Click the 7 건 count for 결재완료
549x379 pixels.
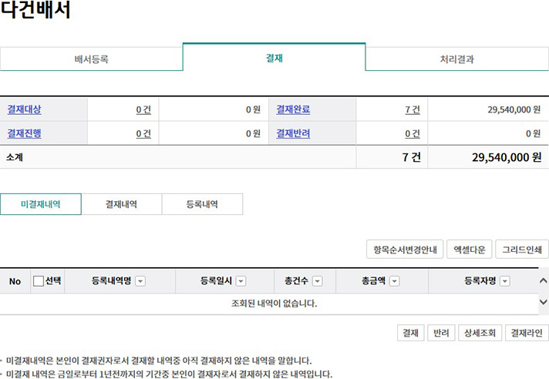[x=413, y=110]
